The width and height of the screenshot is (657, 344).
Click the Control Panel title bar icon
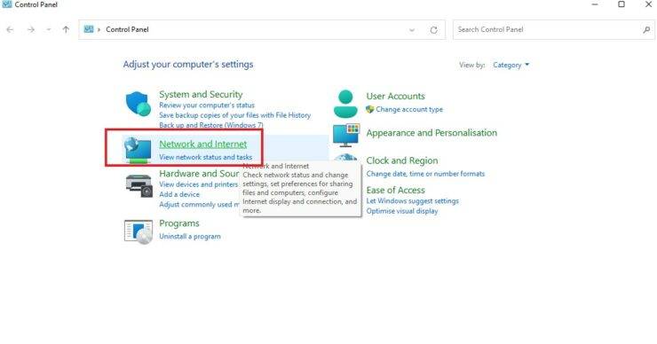click(x=7, y=4)
